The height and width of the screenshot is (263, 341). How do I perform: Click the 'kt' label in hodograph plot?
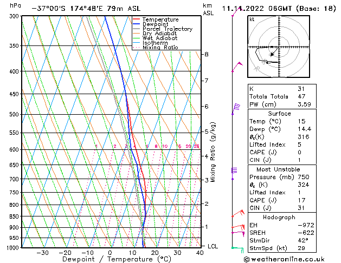click(252, 19)
